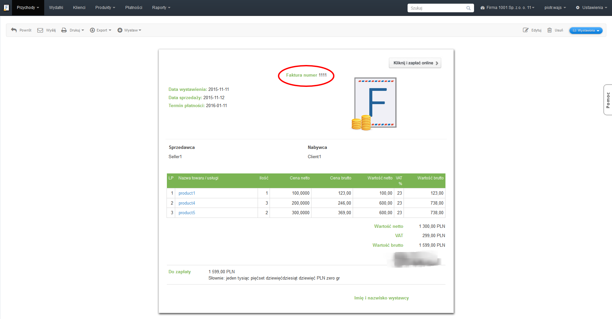Open the piotr.wajs user menu
The width and height of the screenshot is (612, 319).
pyautogui.click(x=555, y=8)
